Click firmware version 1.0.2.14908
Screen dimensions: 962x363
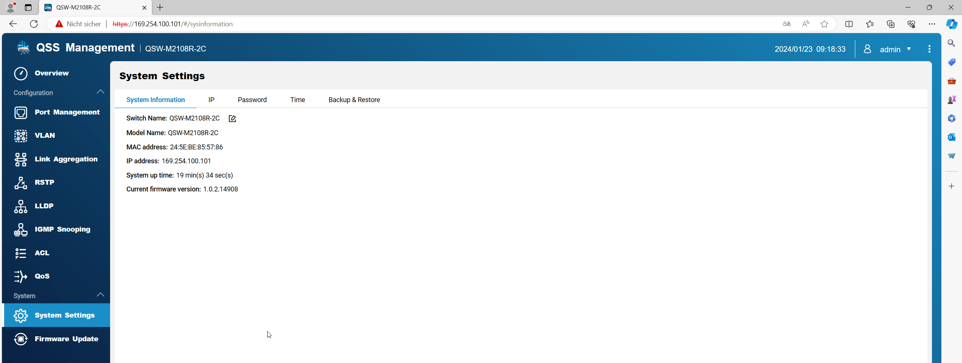[x=221, y=189]
